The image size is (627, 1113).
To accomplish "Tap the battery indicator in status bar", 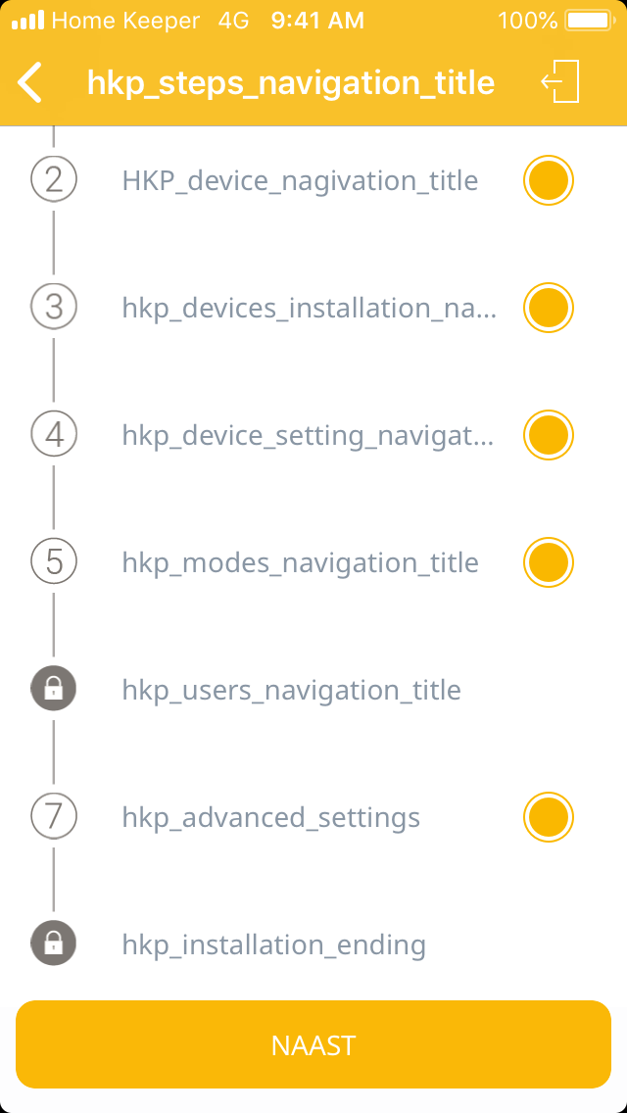I will (x=589, y=20).
